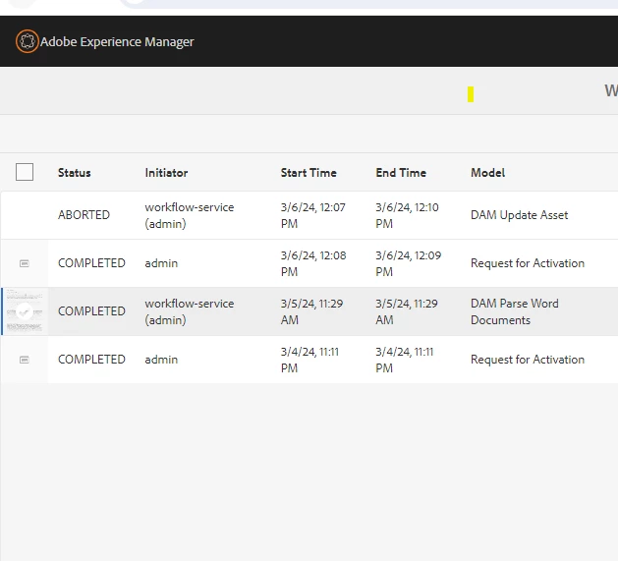This screenshot has height=561, width=618.
Task: Click the end time 3/4/24, 11:11 PM
Action: click(x=405, y=360)
